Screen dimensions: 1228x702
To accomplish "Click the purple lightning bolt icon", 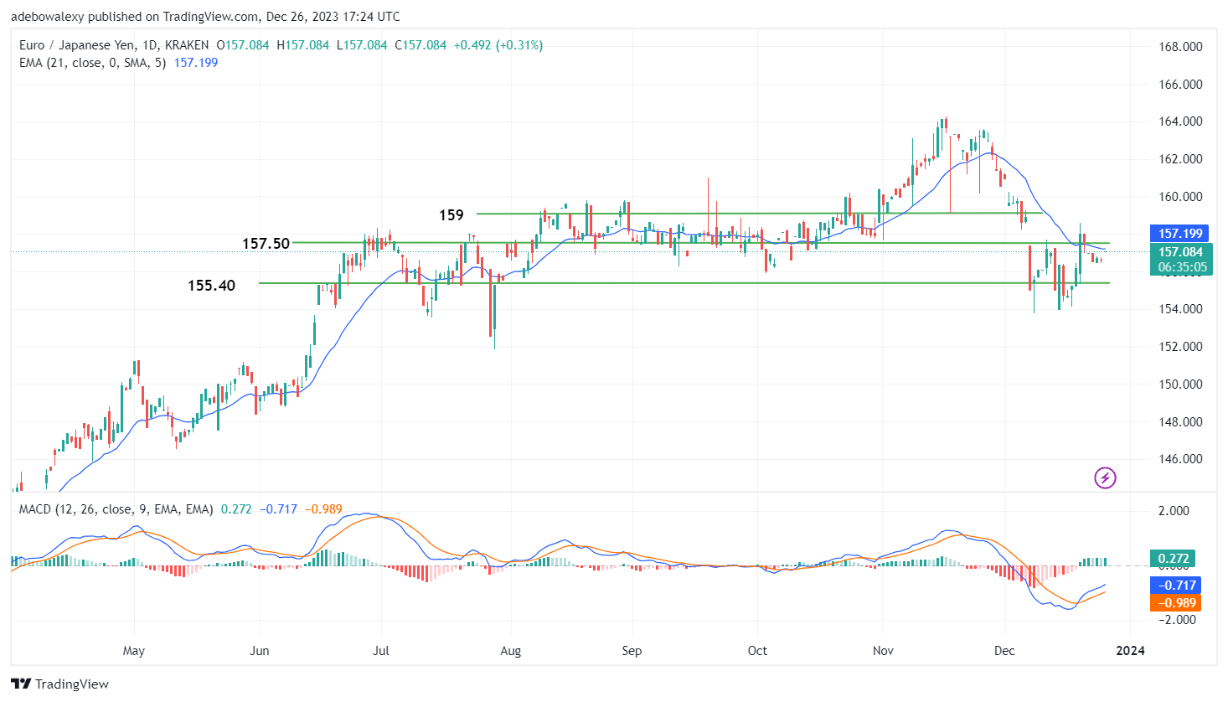I will coord(1105,478).
